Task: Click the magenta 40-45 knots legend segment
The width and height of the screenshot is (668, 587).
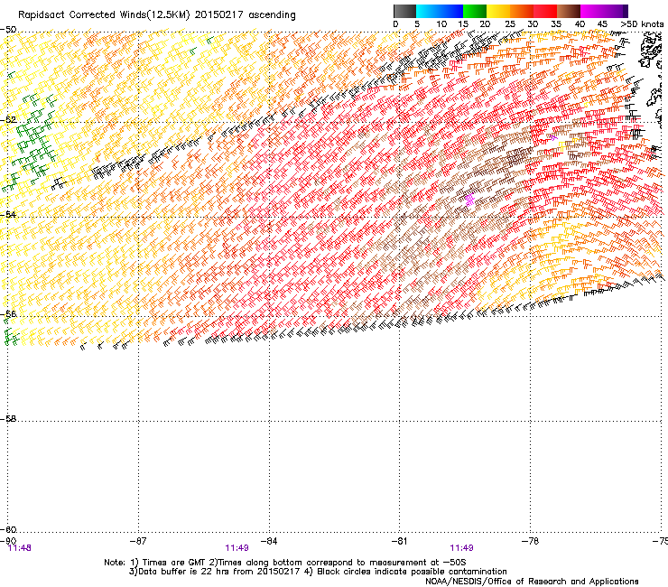Action: pyautogui.click(x=592, y=11)
